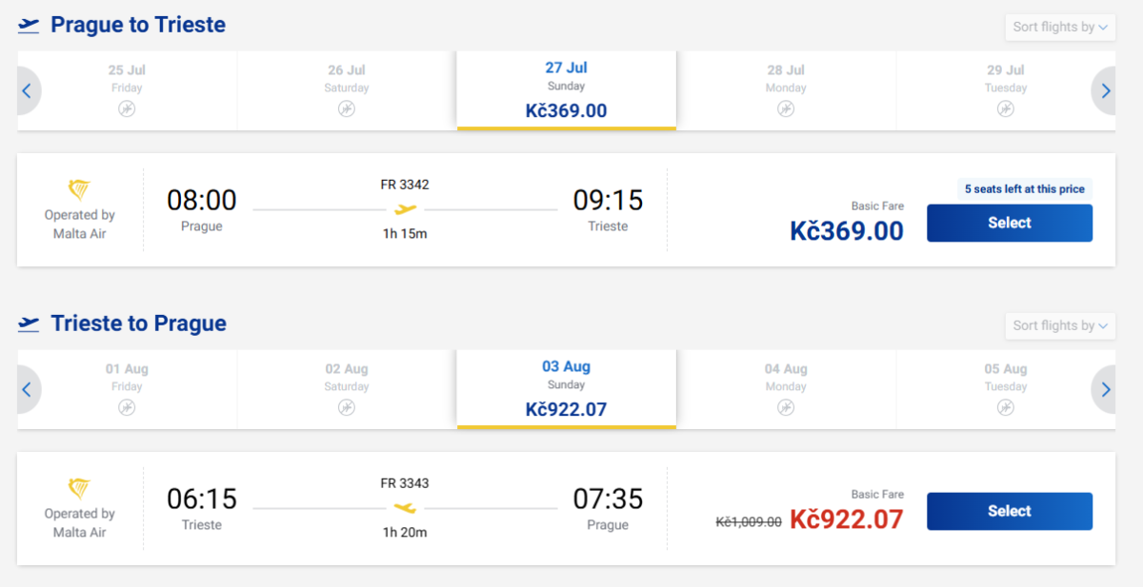Open Sort flights by for Prague to Trieste
This screenshot has height=587, width=1143.
(x=1060, y=27)
